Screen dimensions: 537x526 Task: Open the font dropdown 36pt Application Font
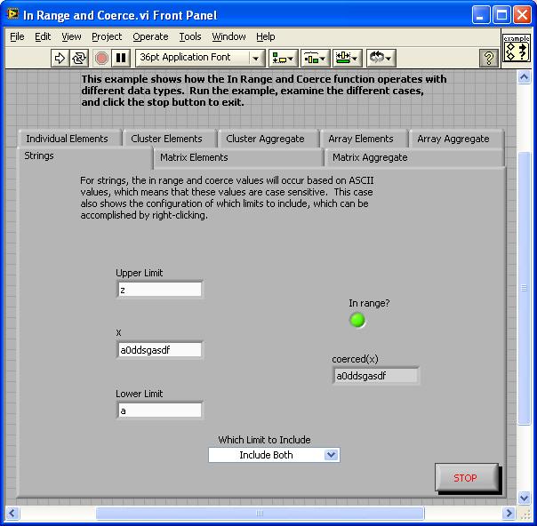coord(200,58)
